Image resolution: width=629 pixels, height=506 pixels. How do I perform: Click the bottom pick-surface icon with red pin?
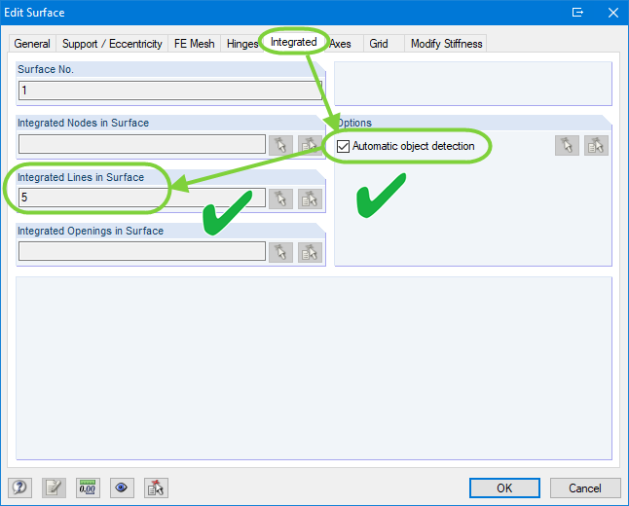pyautogui.click(x=156, y=488)
